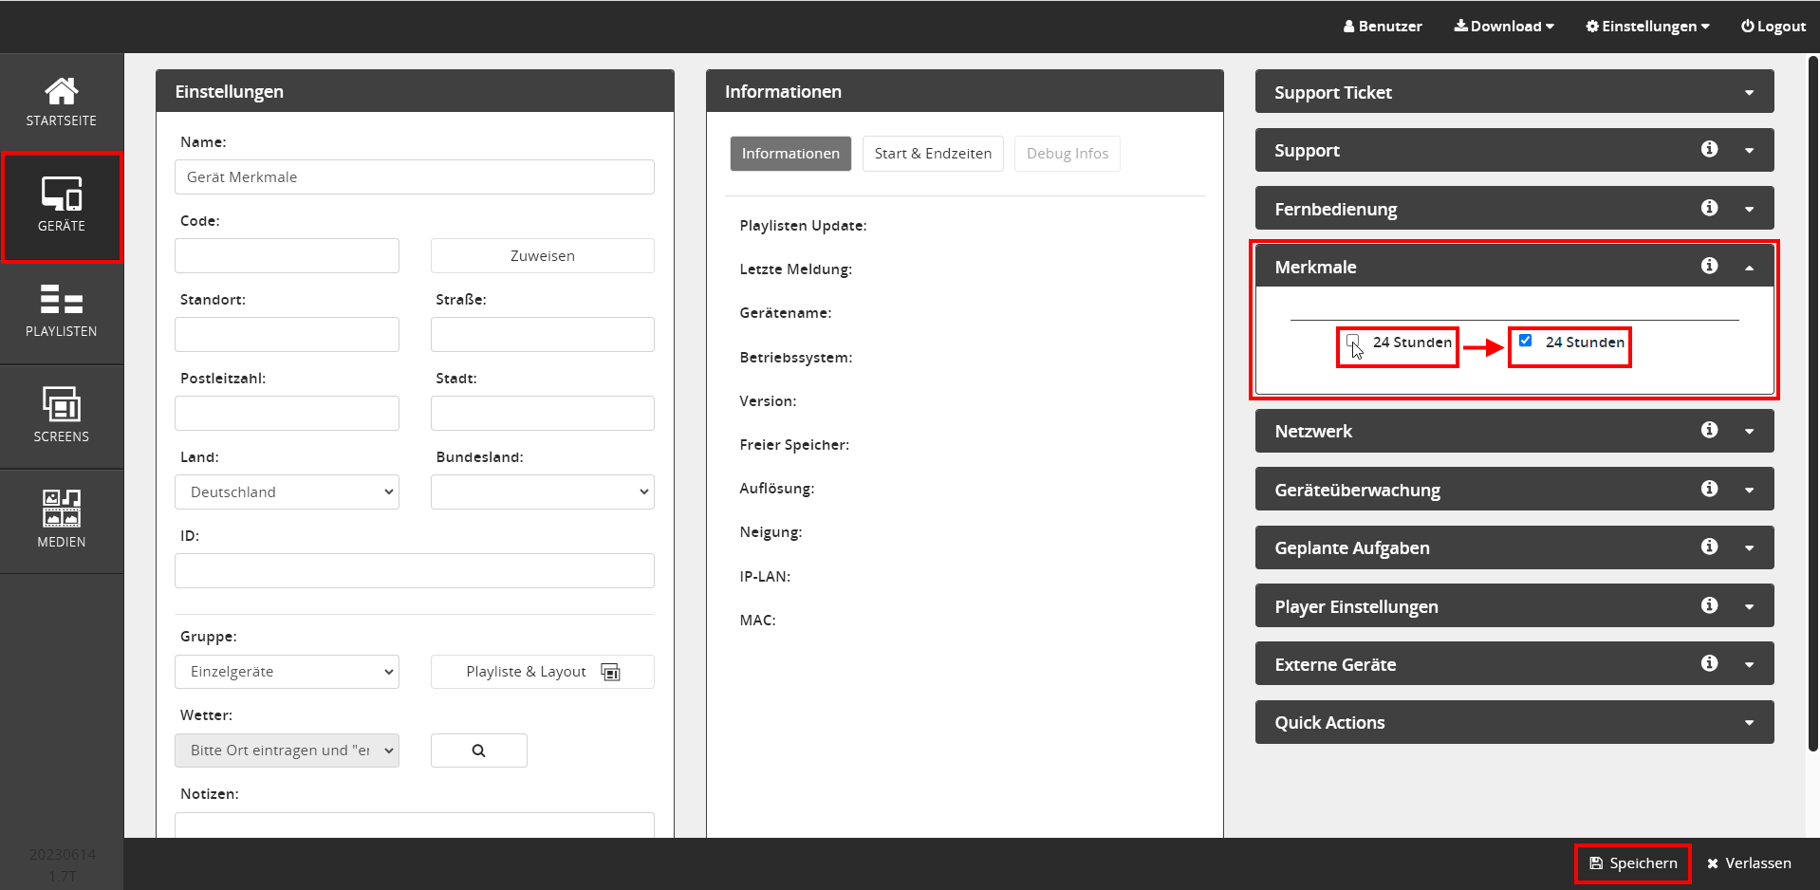
Task: Click the weather search magnifier icon
Action: click(478, 751)
